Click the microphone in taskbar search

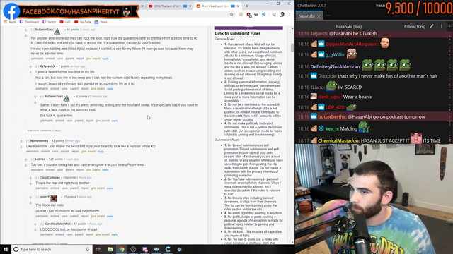click(x=88, y=249)
